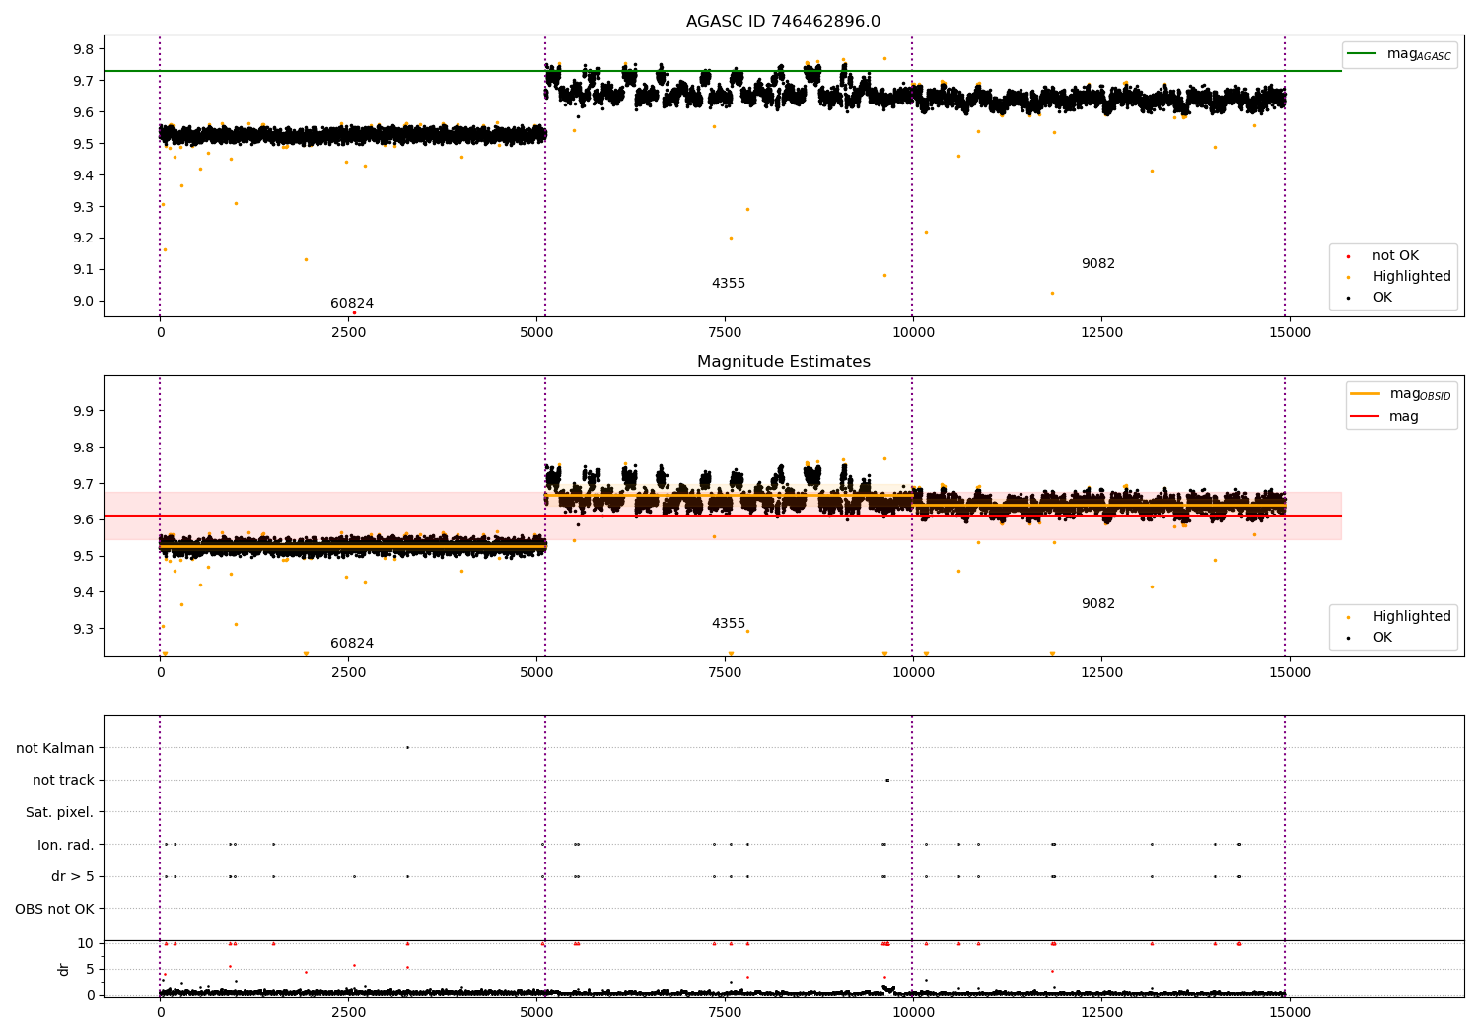Click obsid label "60824" in the top plot
Image resolution: width=1479 pixels, height=1035 pixels.
point(352,304)
